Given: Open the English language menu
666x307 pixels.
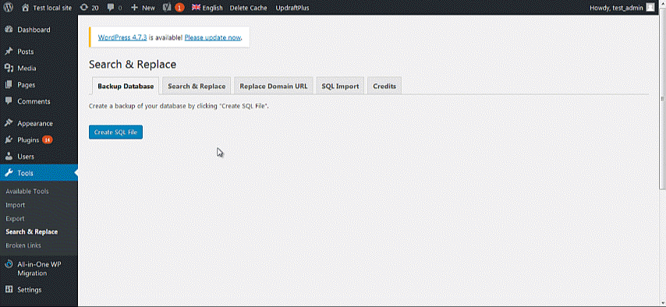Looking at the screenshot, I should click(x=212, y=8).
